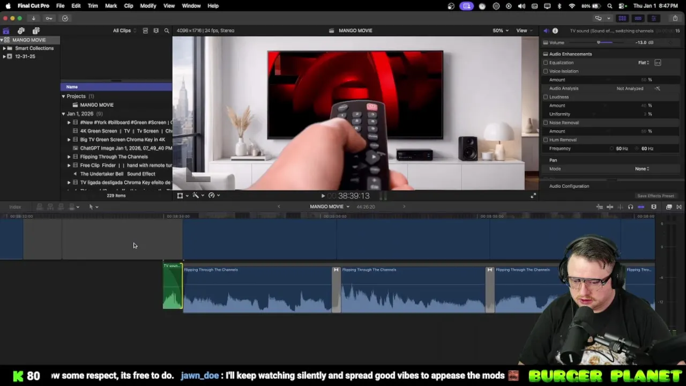This screenshot has height=386, width=686.
Task: Expand the Smart Collections folder
Action: [4, 48]
